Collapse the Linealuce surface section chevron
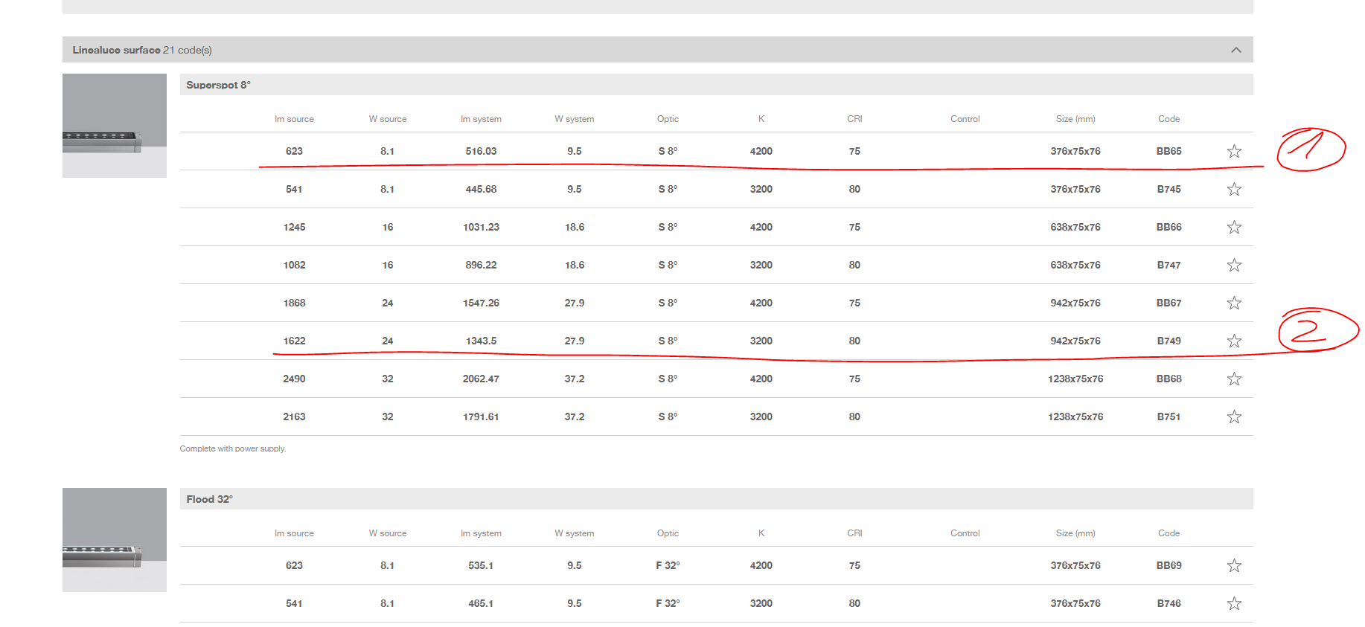This screenshot has height=627, width=1365. 1235,50
